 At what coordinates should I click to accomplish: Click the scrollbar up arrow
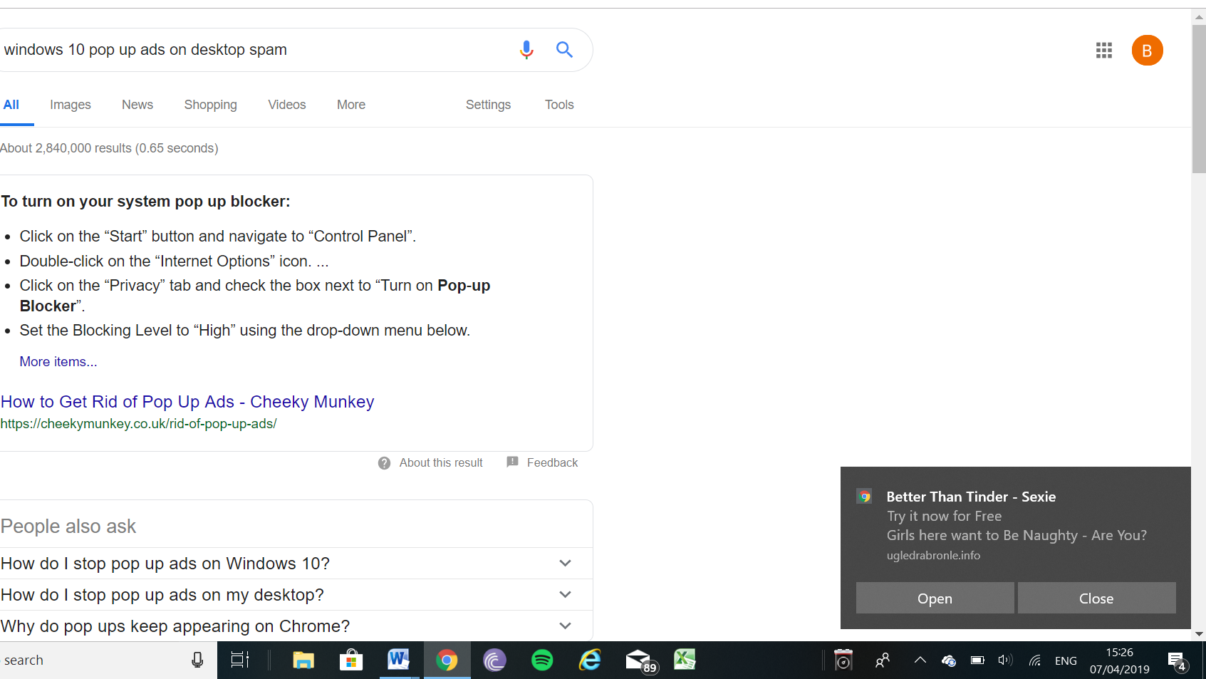1199,17
